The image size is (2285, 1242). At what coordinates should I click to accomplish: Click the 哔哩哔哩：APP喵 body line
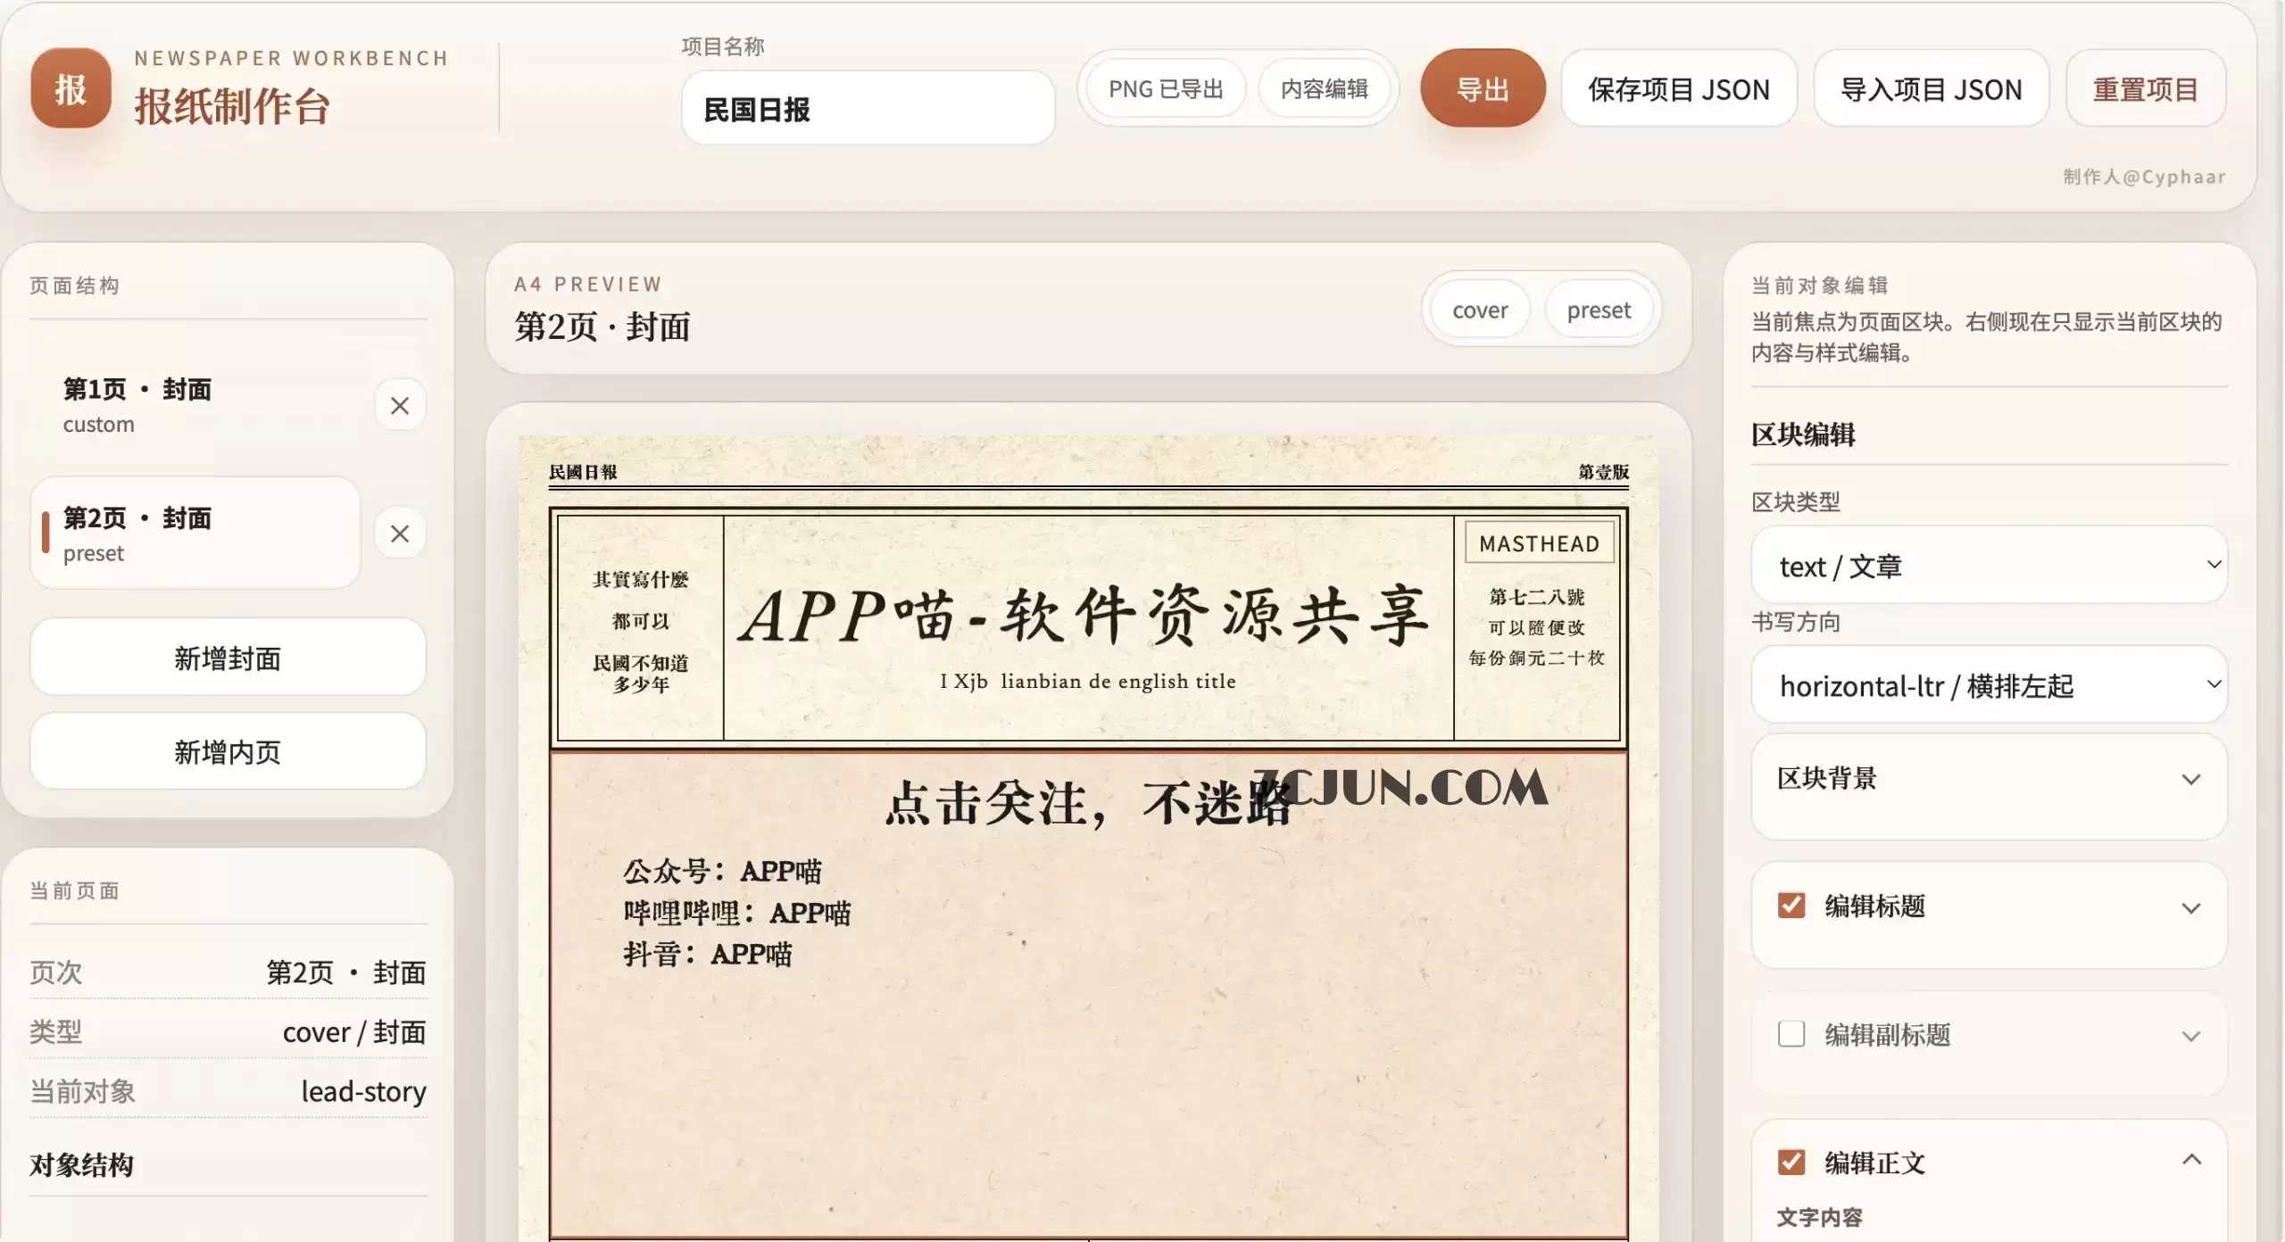[736, 912]
